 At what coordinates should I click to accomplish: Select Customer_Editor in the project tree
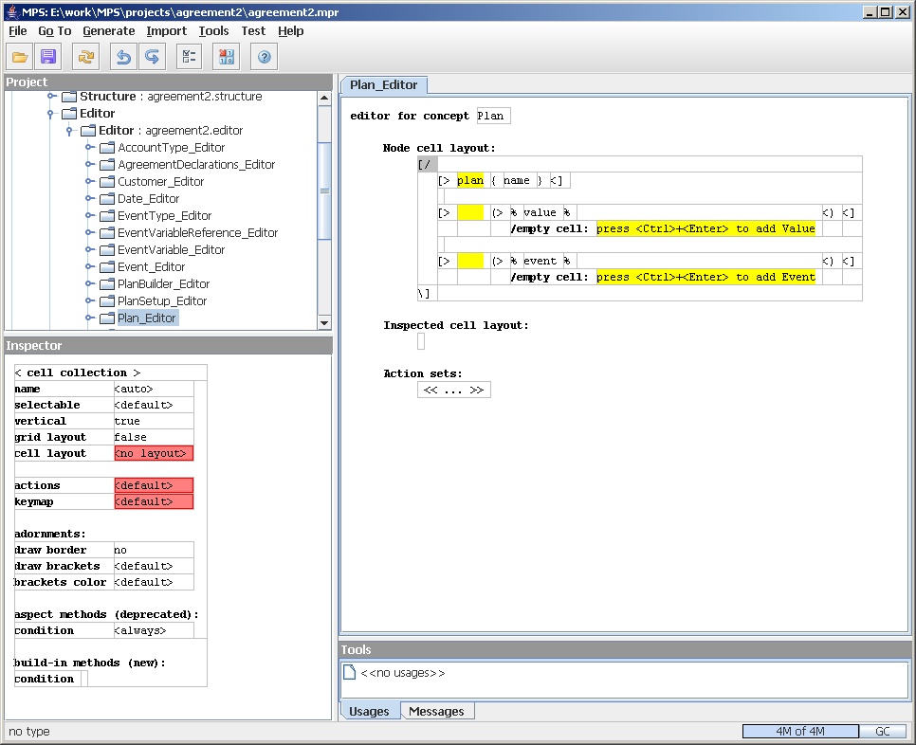(x=160, y=182)
